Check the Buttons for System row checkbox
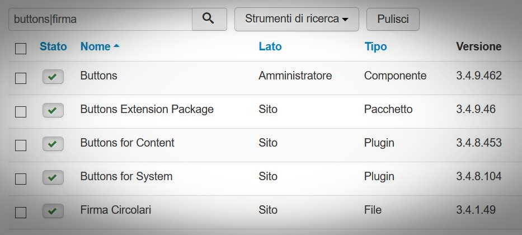Viewport: 522px width, 235px height. click(21, 178)
